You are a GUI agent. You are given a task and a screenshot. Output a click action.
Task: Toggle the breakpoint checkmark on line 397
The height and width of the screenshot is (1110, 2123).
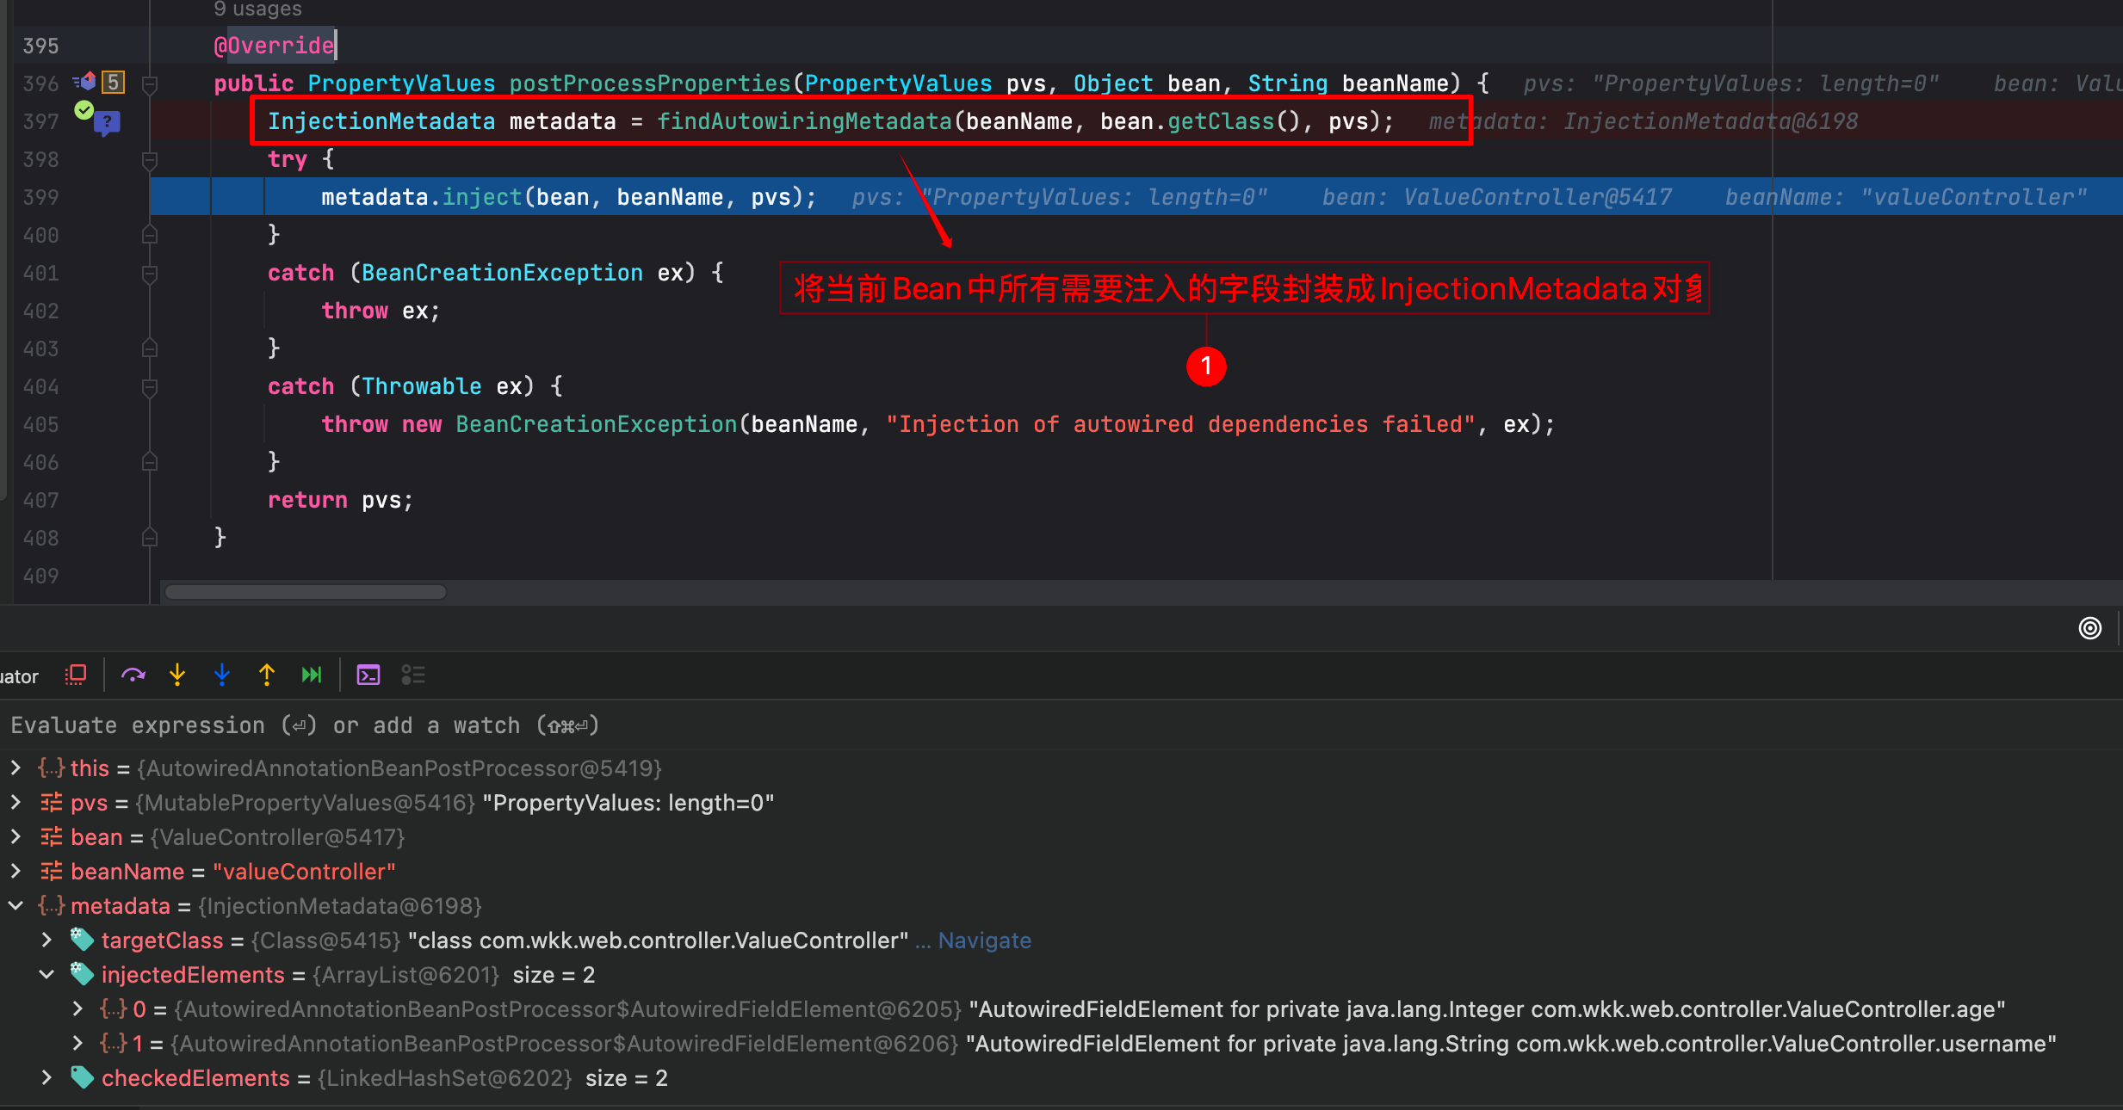(x=84, y=110)
